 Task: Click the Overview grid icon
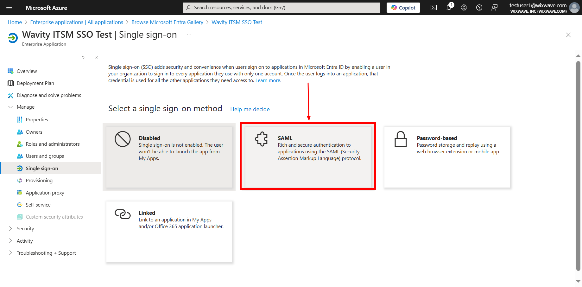click(x=10, y=71)
